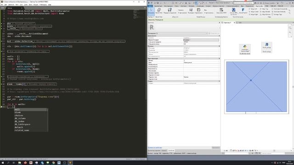294x165 pixels.
Task: Open the Windows Start menu
Action: coord(3,163)
